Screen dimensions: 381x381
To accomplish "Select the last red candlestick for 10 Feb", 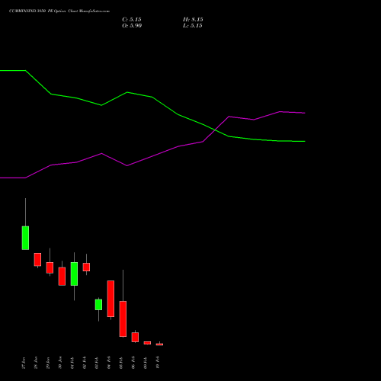I will pos(159,344).
